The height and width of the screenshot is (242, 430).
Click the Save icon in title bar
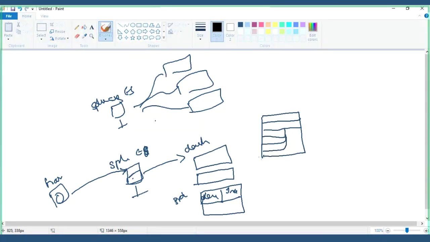(13, 9)
